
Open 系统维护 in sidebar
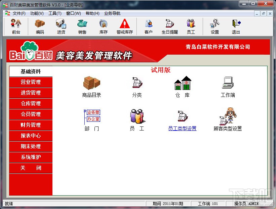(x=31, y=157)
